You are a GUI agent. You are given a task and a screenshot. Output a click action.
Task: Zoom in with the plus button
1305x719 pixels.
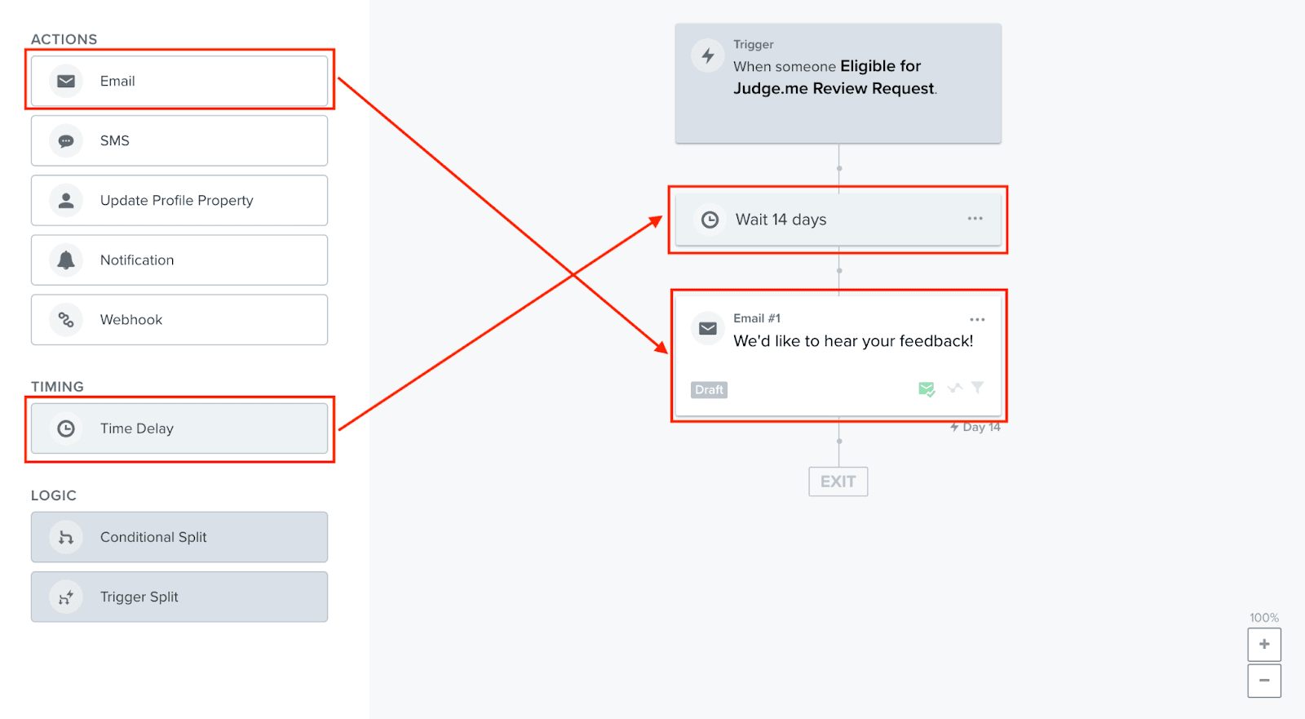(x=1264, y=644)
